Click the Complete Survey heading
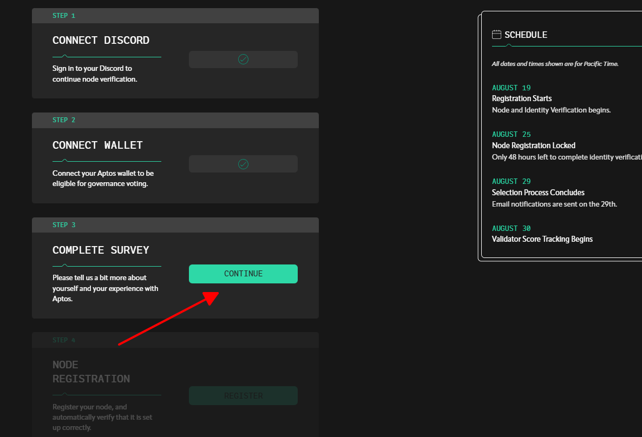 (101, 250)
